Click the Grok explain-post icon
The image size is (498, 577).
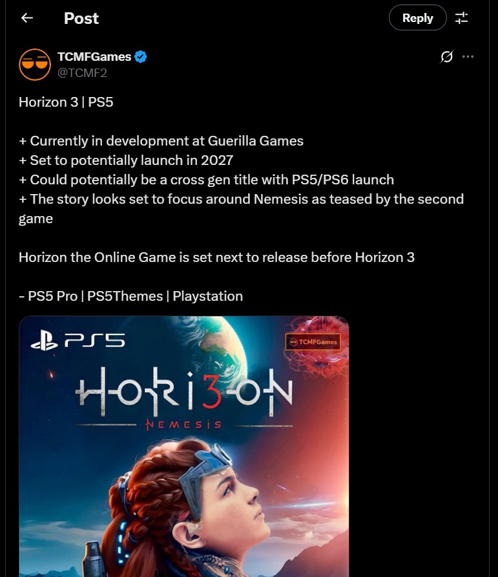446,57
